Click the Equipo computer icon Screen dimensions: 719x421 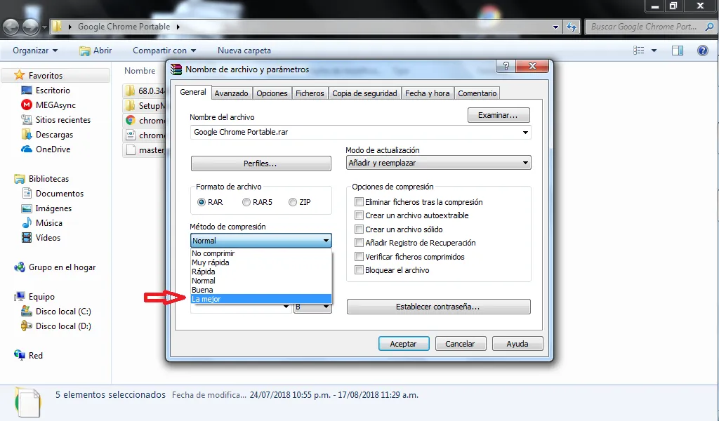[x=19, y=296]
